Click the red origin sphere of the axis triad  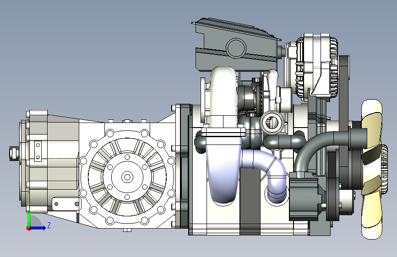click(x=28, y=228)
